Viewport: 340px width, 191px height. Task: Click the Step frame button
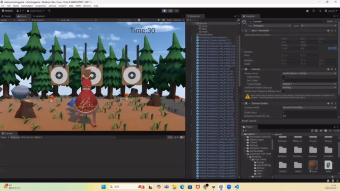click(176, 11)
